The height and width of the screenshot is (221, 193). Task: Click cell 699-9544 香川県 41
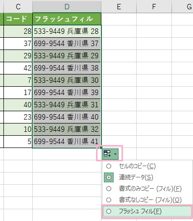click(x=67, y=142)
